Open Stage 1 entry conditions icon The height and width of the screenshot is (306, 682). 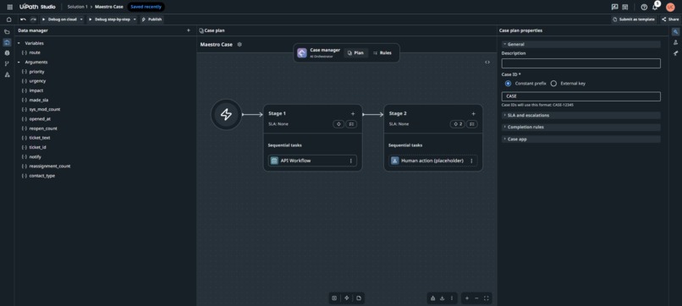338,124
